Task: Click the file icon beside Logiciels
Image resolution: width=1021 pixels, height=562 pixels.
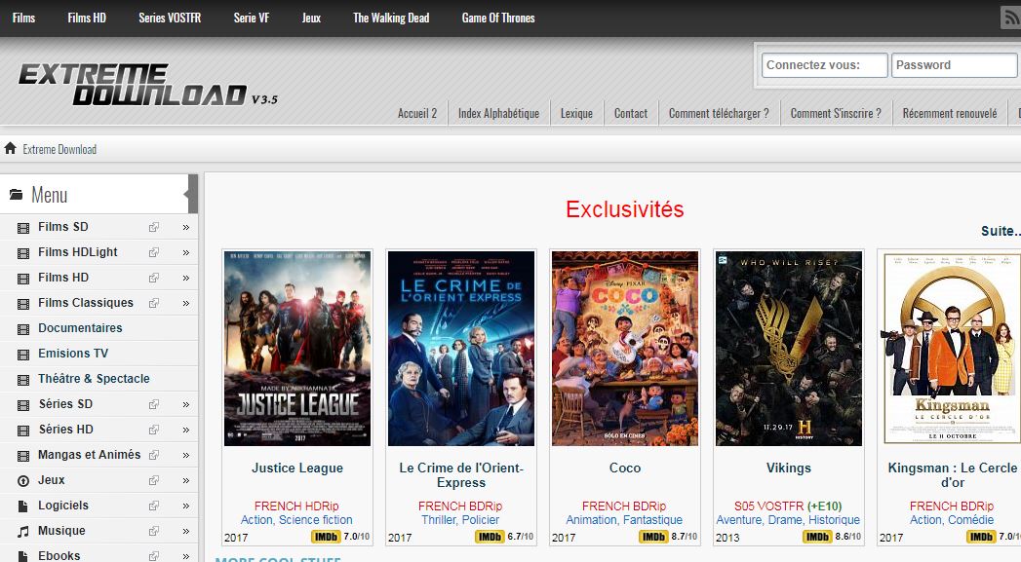Action: point(23,506)
